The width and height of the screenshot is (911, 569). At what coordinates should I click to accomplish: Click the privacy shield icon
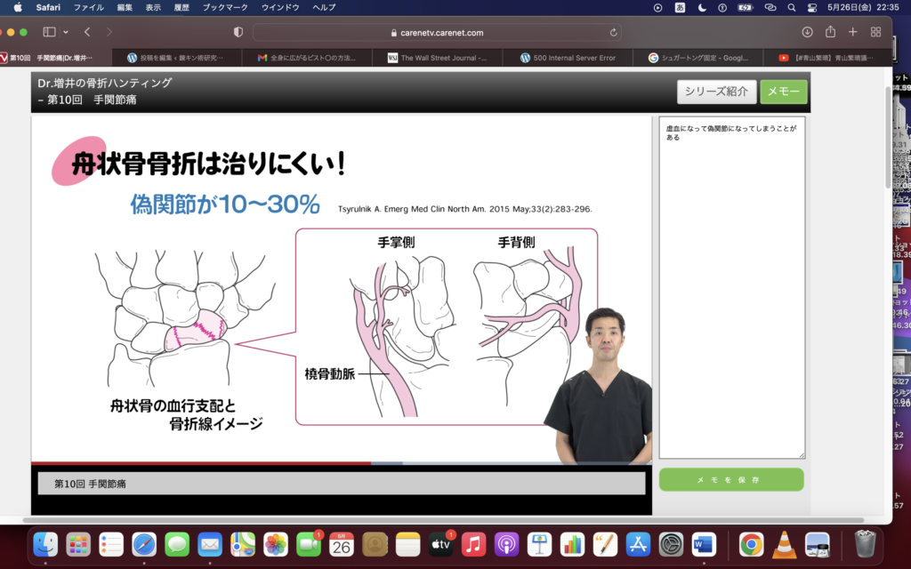[x=238, y=32]
